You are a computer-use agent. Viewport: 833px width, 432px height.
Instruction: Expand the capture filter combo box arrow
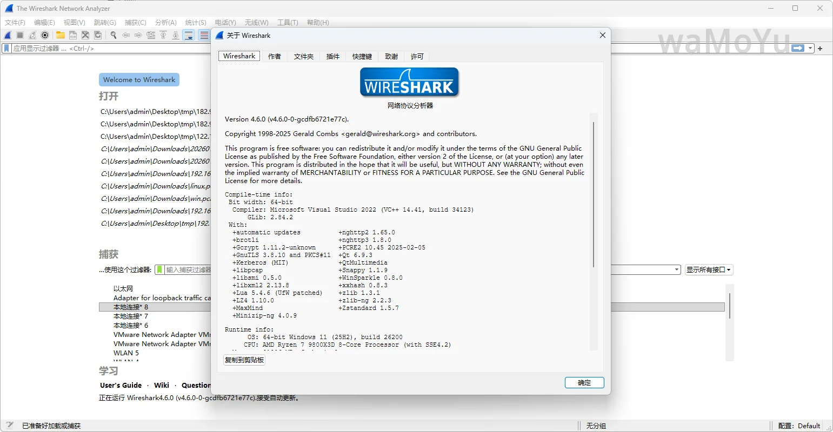pos(677,269)
